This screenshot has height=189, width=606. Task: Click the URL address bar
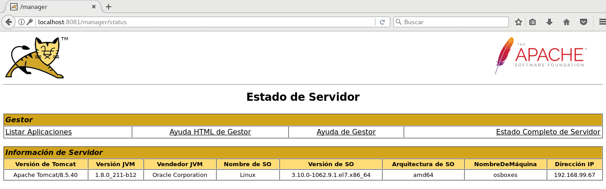[x=202, y=22]
